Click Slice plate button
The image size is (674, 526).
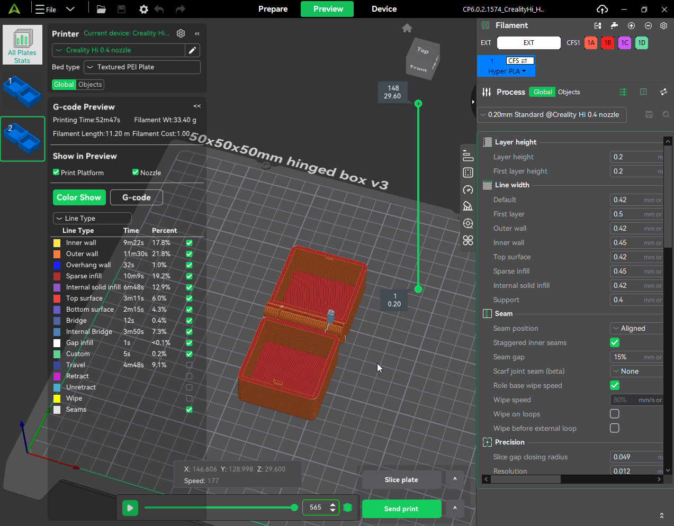pyautogui.click(x=401, y=479)
